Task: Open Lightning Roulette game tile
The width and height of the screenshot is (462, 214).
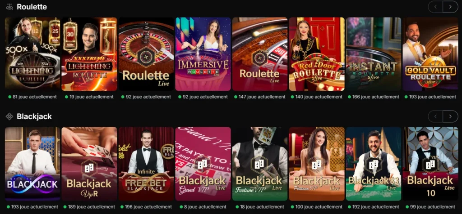Action: tap(32, 54)
